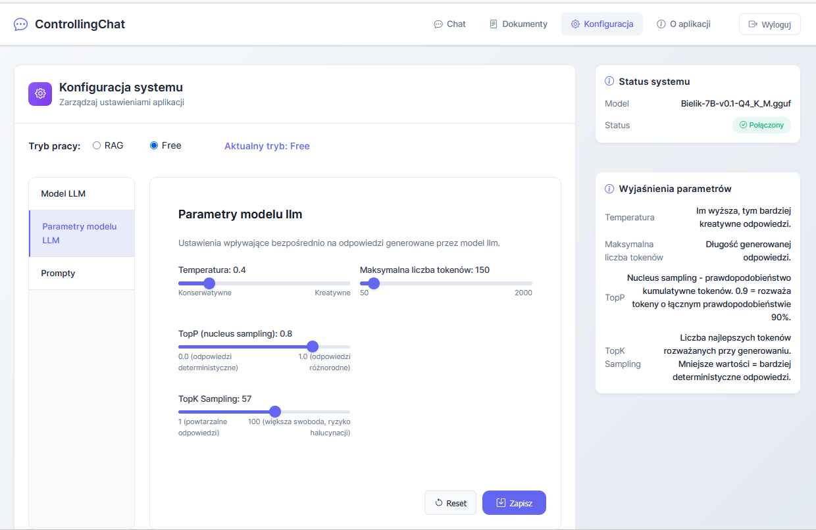Select the Free work mode radio button
Viewport: 816px width, 530px height.
click(x=154, y=145)
